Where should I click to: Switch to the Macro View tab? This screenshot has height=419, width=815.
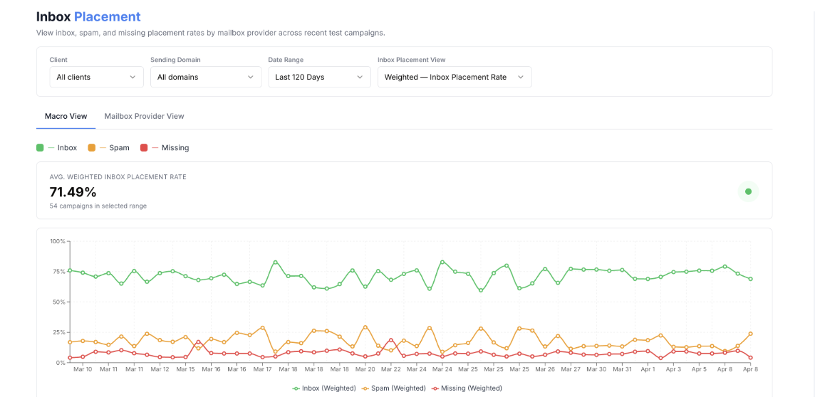click(66, 116)
